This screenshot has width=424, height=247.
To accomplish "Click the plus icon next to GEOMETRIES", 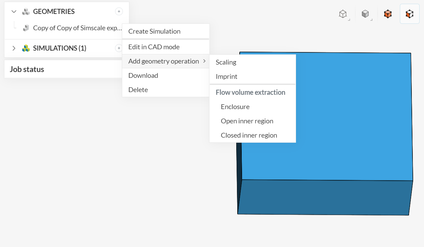I will (x=119, y=12).
